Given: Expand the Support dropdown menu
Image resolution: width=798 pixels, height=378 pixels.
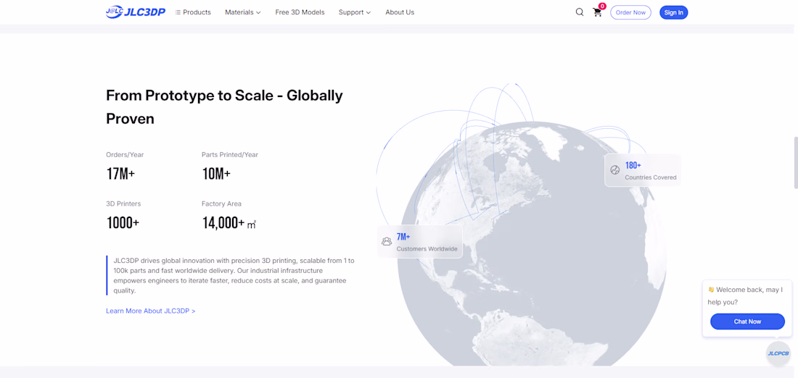Looking at the screenshot, I should 354,12.
